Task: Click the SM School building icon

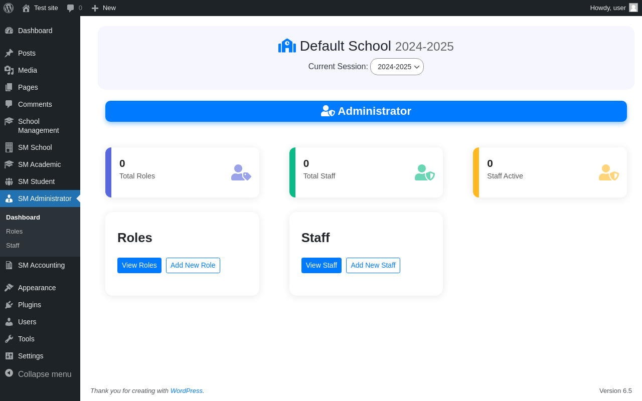Action: coord(9,147)
